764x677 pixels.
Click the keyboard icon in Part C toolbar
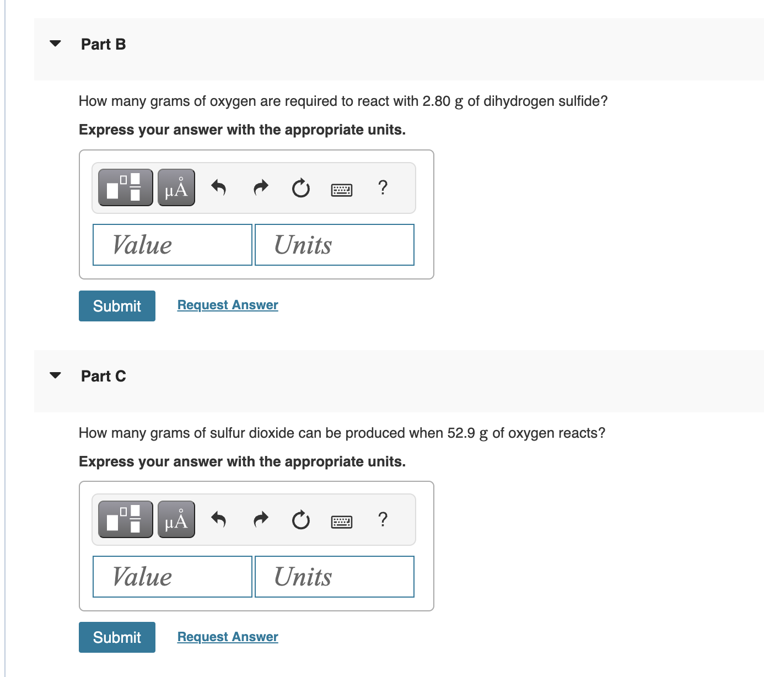coord(341,521)
